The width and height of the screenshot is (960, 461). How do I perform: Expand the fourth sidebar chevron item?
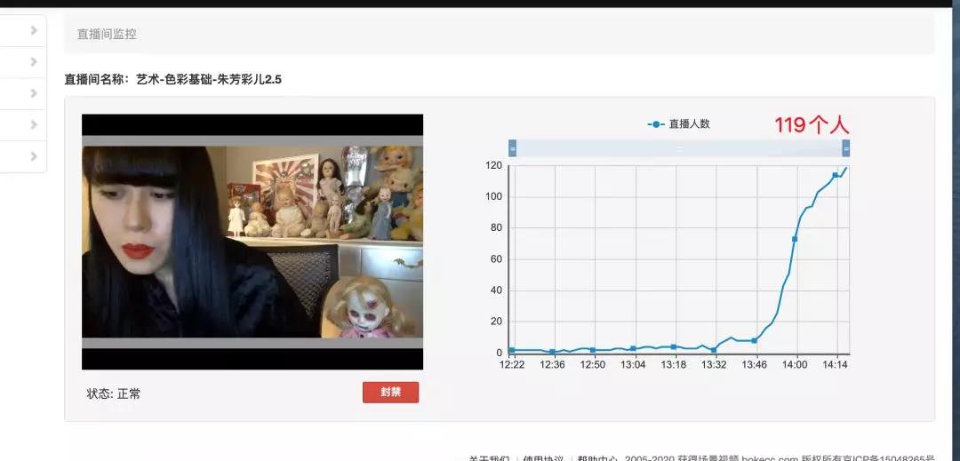(x=34, y=124)
